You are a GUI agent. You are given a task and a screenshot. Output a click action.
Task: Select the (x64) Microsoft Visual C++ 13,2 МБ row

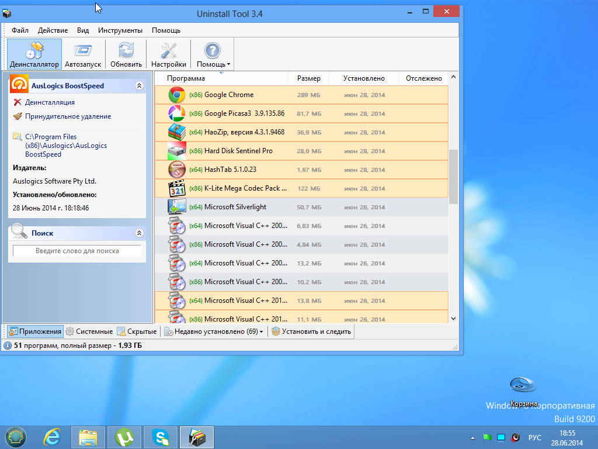pos(301,263)
